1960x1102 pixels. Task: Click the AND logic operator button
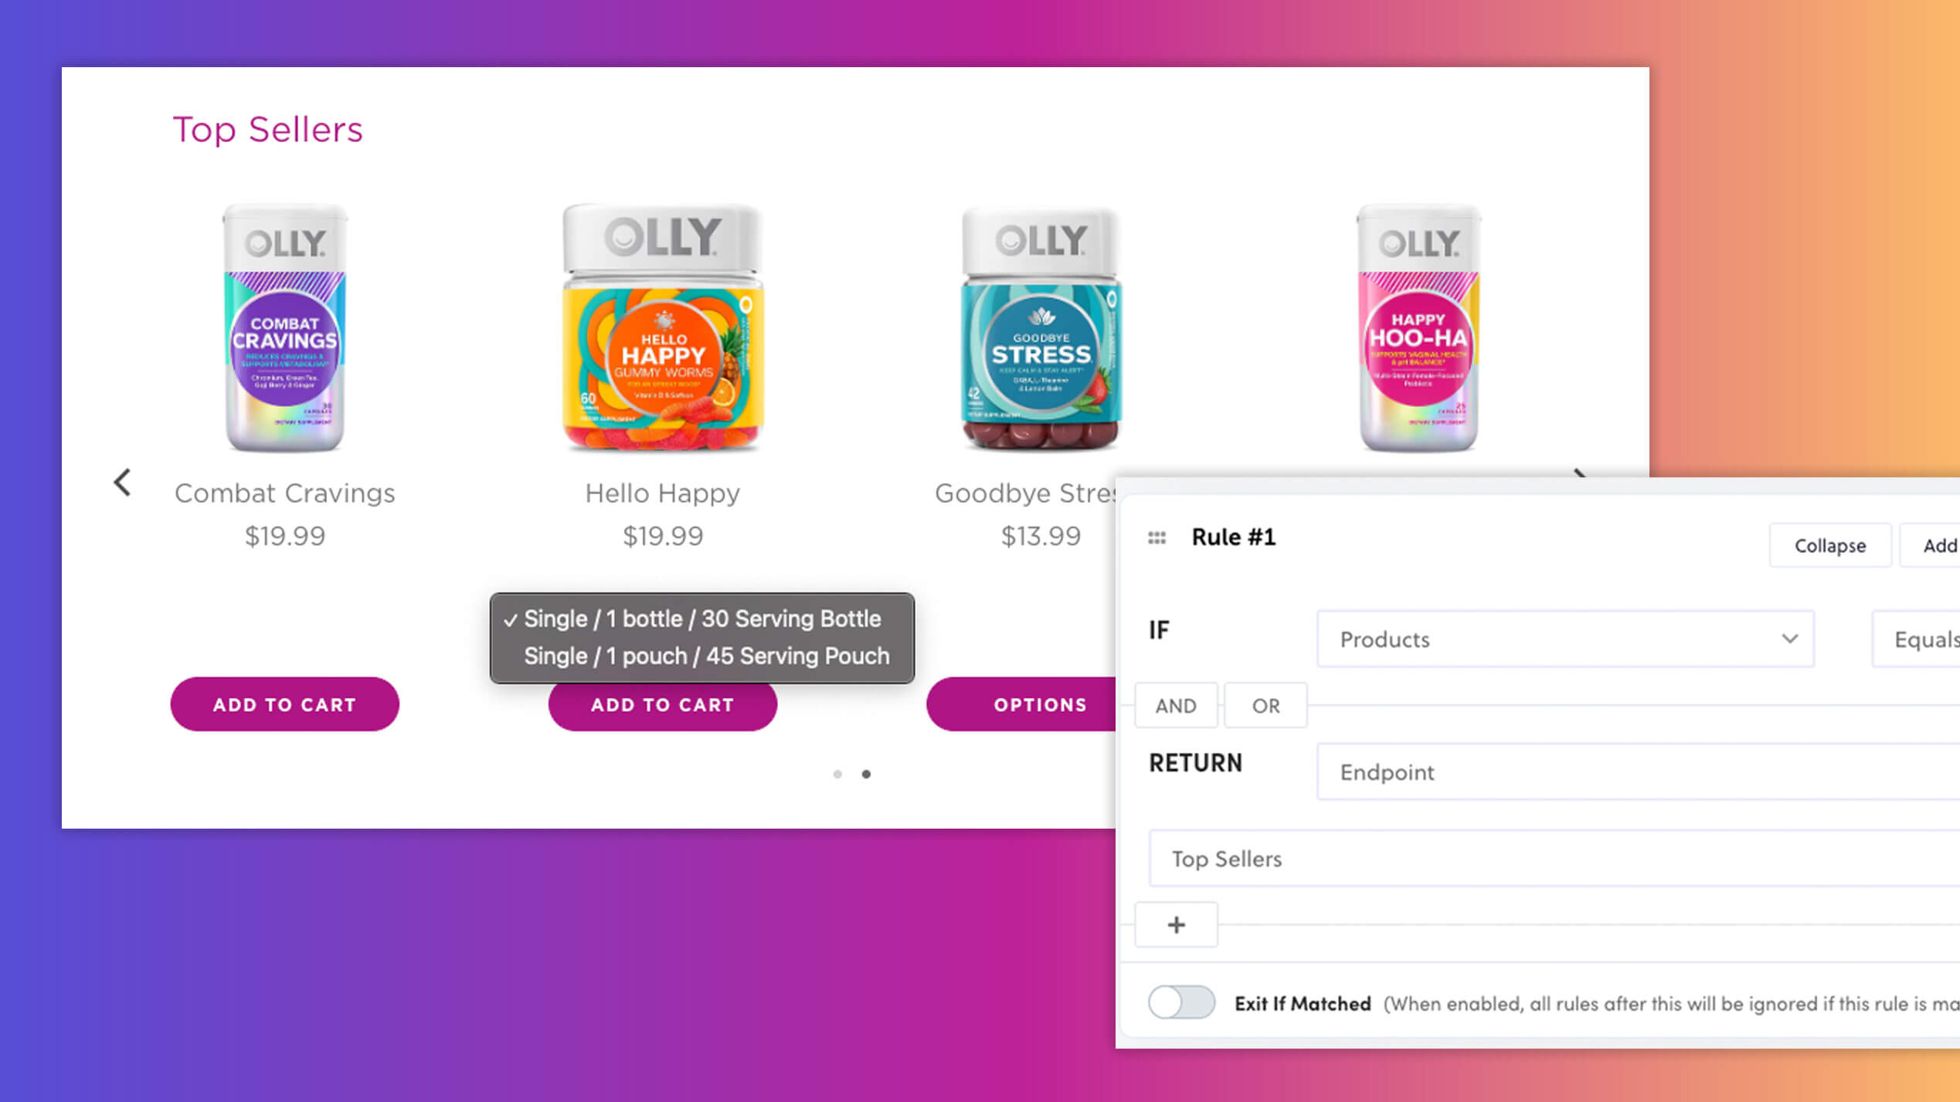1175,705
